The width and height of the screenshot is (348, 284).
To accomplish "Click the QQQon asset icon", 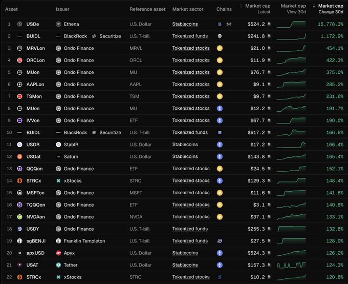I will [19, 169].
